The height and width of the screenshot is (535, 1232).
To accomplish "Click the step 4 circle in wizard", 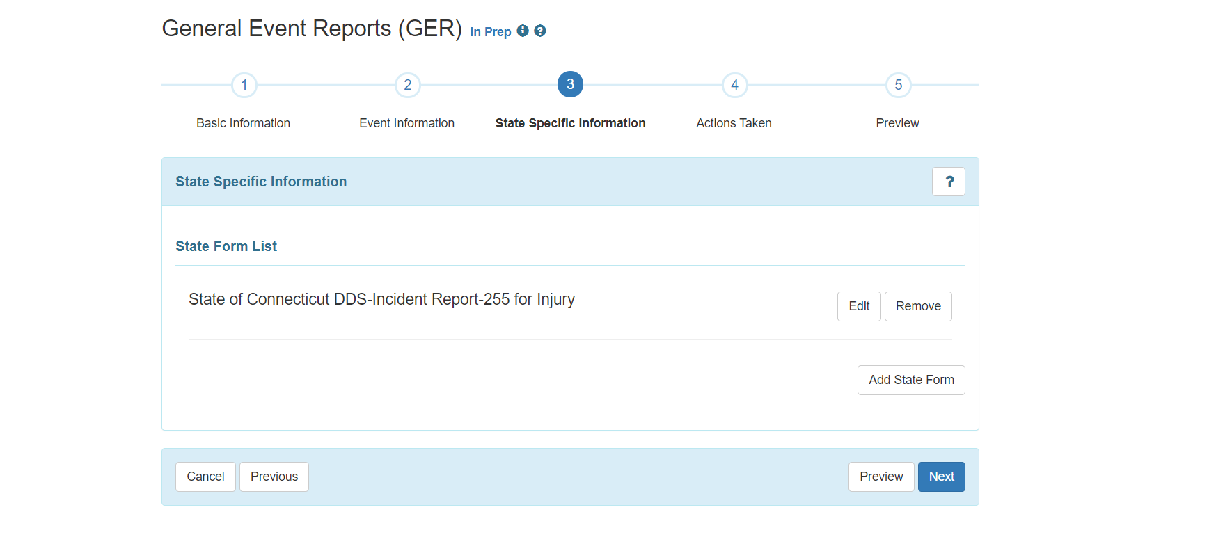I will 734,85.
